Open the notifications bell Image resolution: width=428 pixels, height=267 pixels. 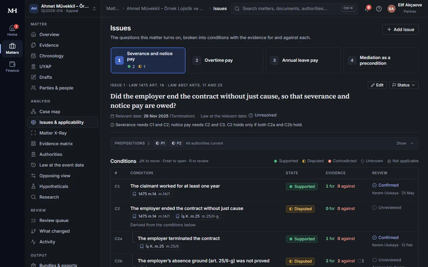click(x=367, y=9)
